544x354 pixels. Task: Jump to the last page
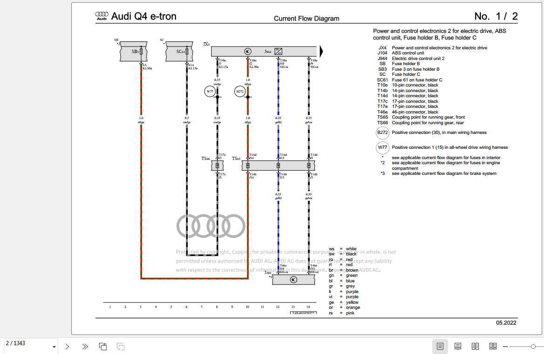coord(85,347)
